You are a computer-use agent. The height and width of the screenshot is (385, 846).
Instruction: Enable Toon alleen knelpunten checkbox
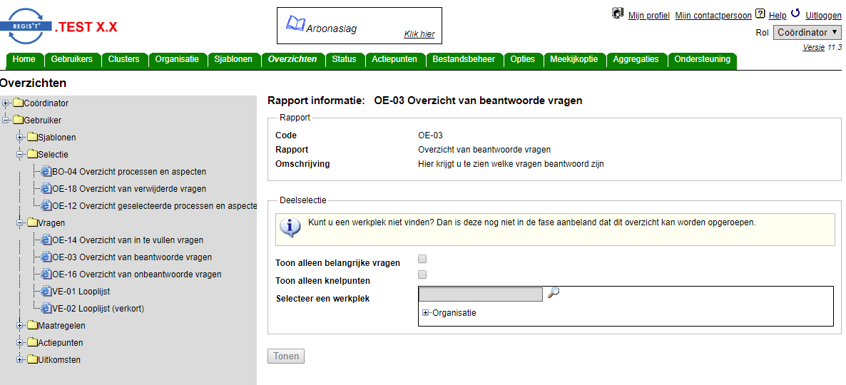coord(422,274)
